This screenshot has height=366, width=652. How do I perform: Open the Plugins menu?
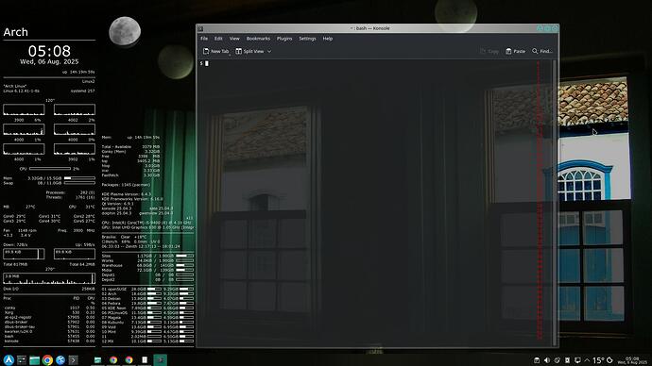pyautogui.click(x=284, y=39)
